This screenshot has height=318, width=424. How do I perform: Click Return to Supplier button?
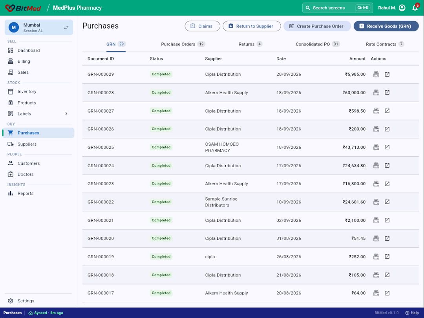click(252, 26)
